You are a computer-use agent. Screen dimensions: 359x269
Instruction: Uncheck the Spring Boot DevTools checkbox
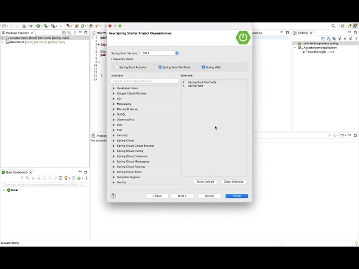pyautogui.click(x=160, y=67)
